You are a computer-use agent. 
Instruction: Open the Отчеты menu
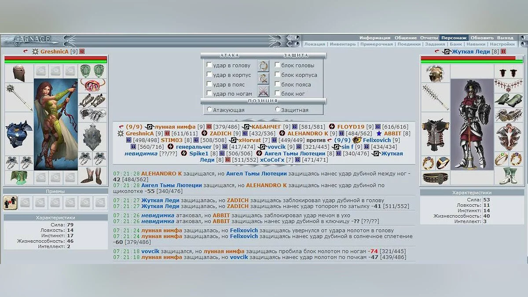click(x=429, y=38)
